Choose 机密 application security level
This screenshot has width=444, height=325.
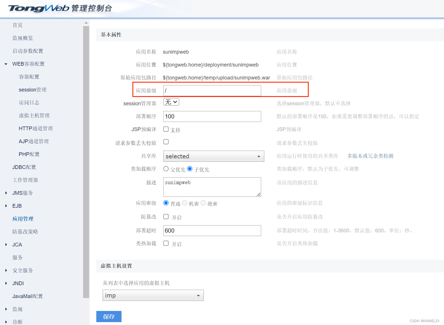pyautogui.click(x=185, y=203)
